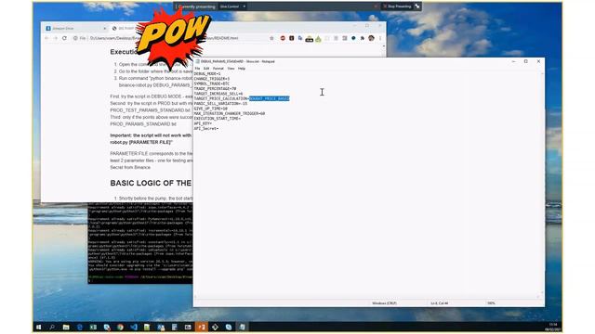The height and width of the screenshot is (334, 595).
Task: Click the Stop Presenting button
Action: coord(397,6)
